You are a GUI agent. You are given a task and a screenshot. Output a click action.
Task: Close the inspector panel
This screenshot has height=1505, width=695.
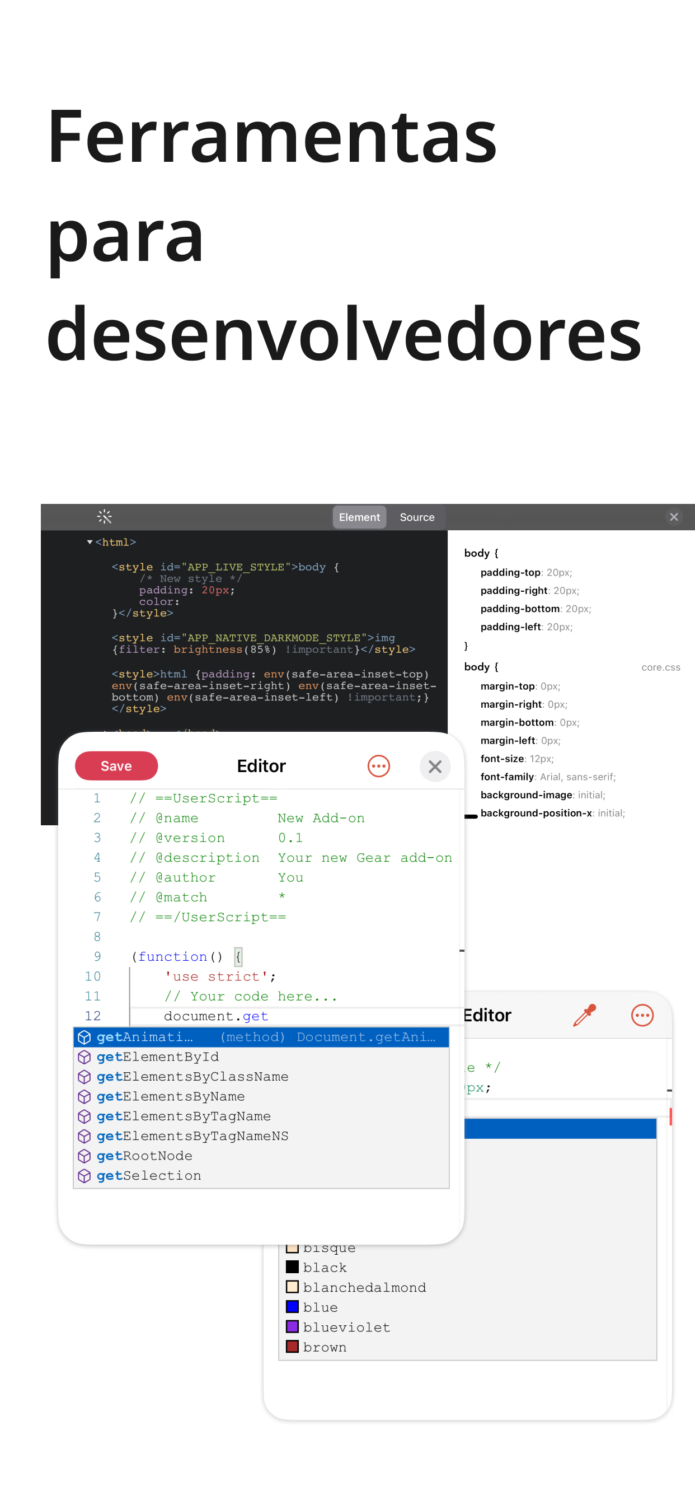tap(673, 517)
